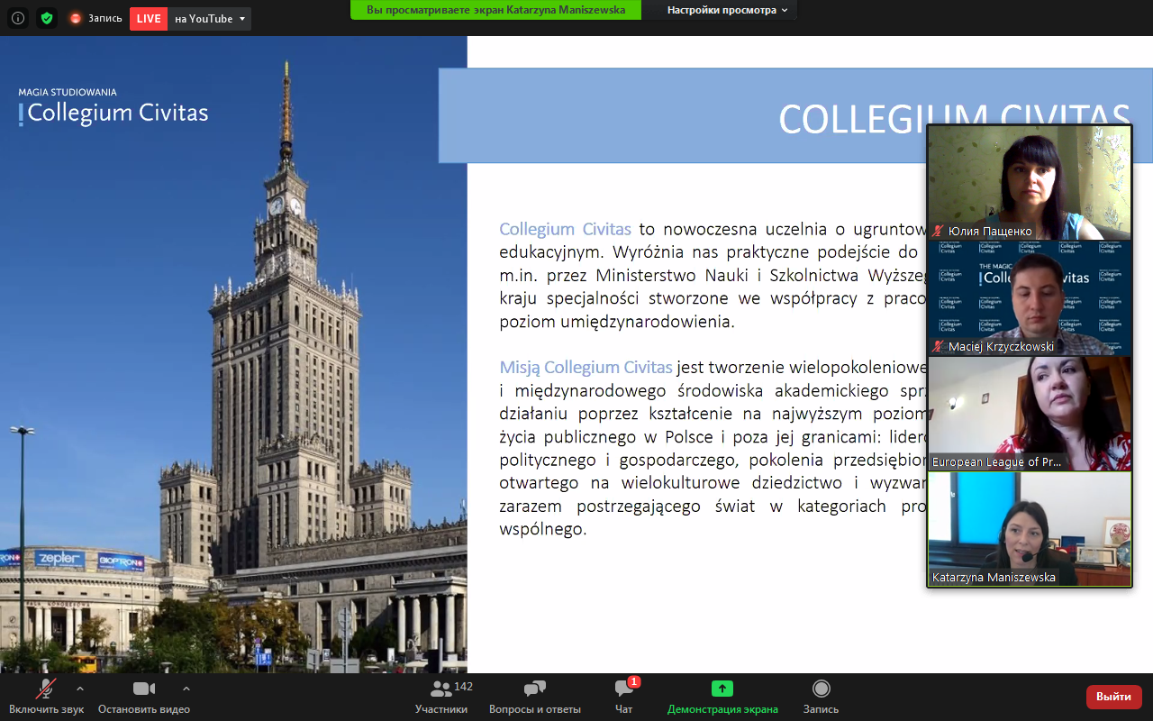The image size is (1153, 721).
Task: Expand the live on YouTube dropdown
Action: pyautogui.click(x=210, y=19)
